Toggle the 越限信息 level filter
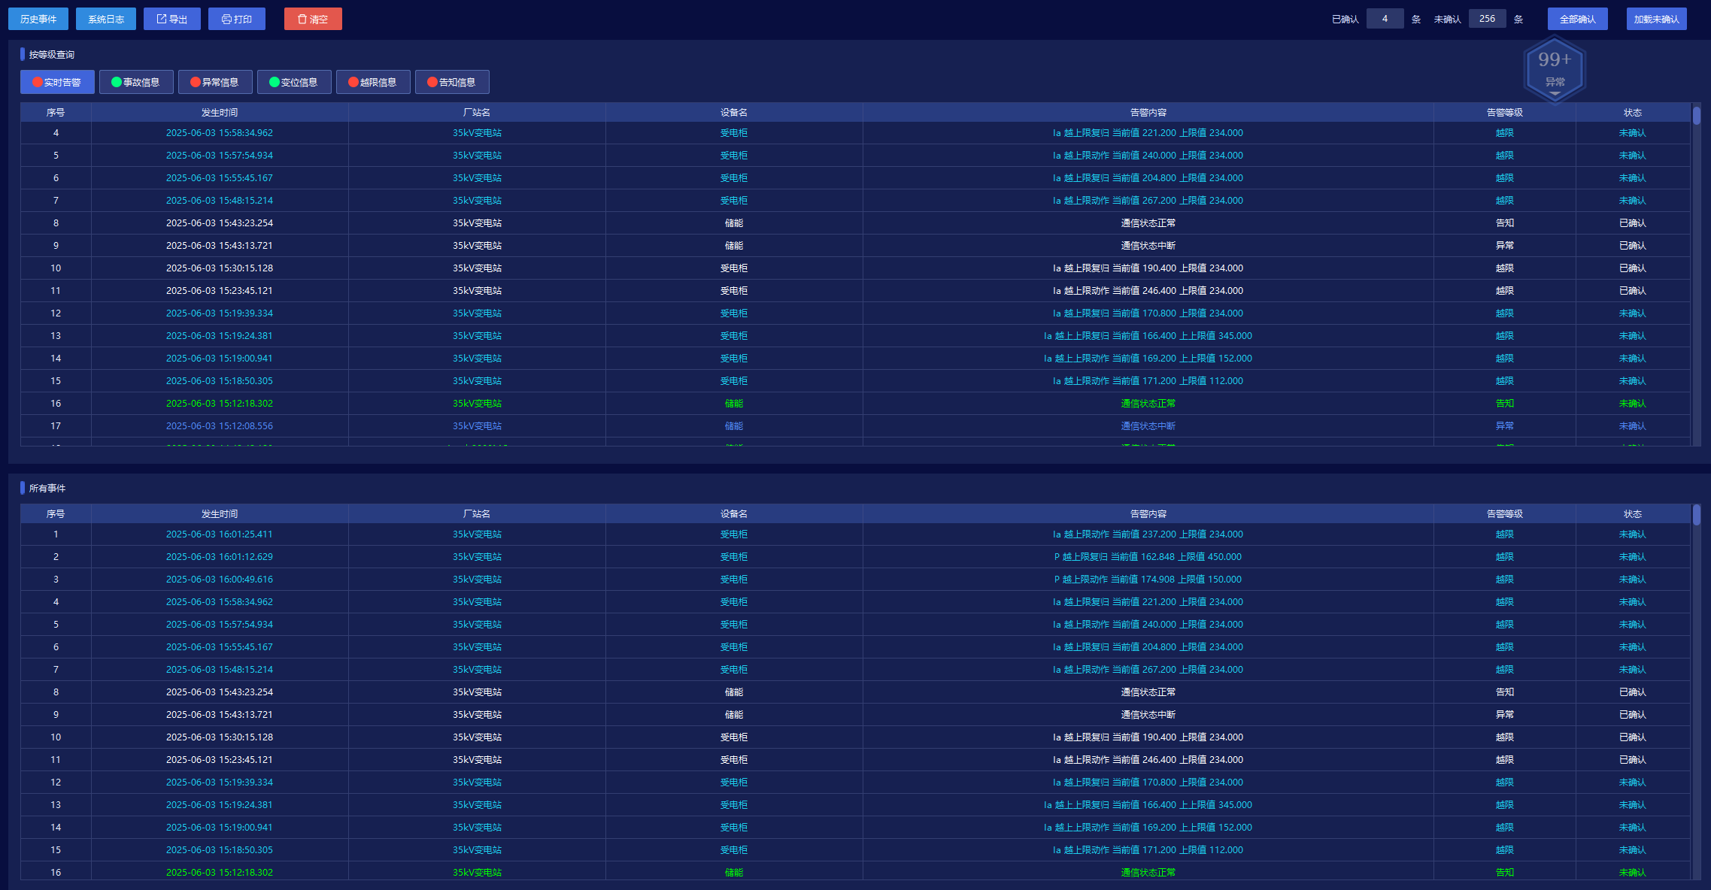The height and width of the screenshot is (890, 1711). pyautogui.click(x=373, y=82)
